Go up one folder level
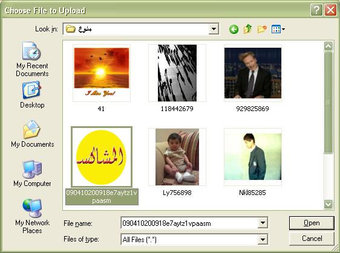Viewport: 340px width, 253px height. (x=247, y=29)
